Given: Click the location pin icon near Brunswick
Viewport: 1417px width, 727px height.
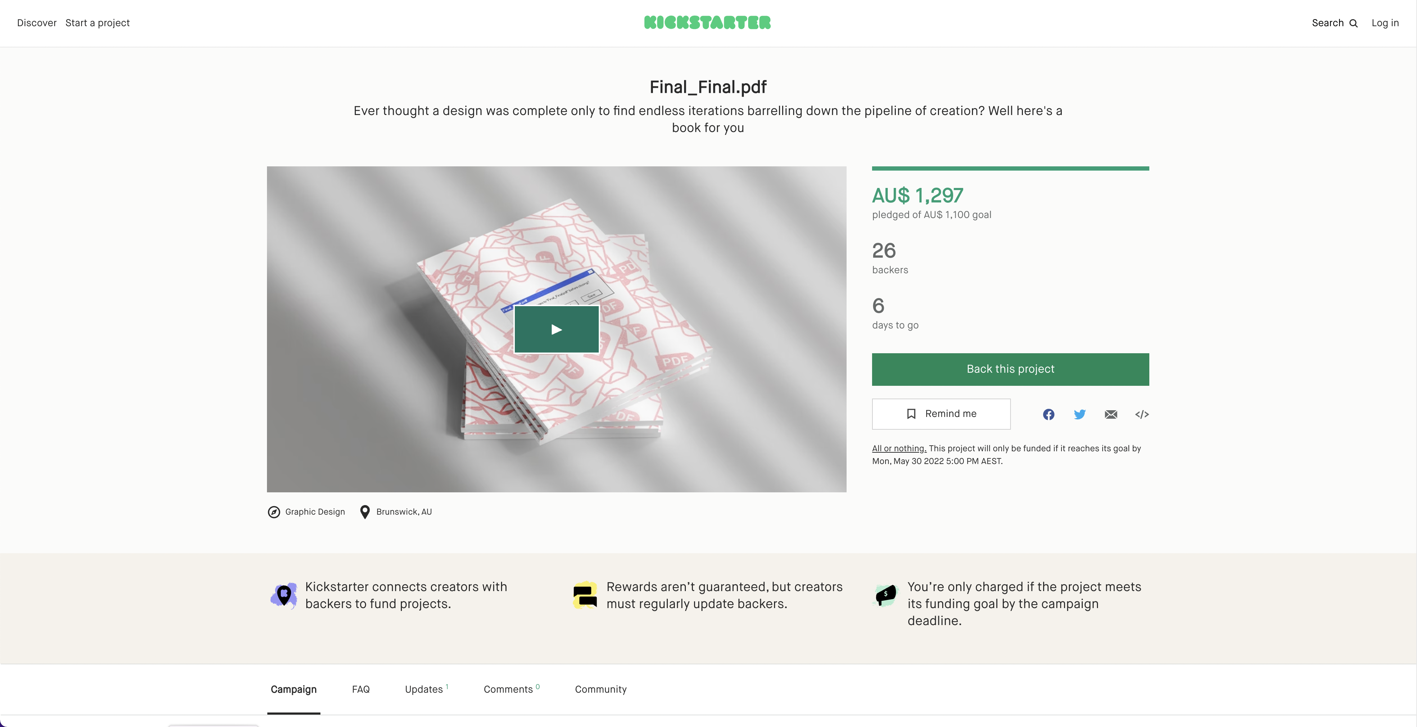Looking at the screenshot, I should click(365, 512).
